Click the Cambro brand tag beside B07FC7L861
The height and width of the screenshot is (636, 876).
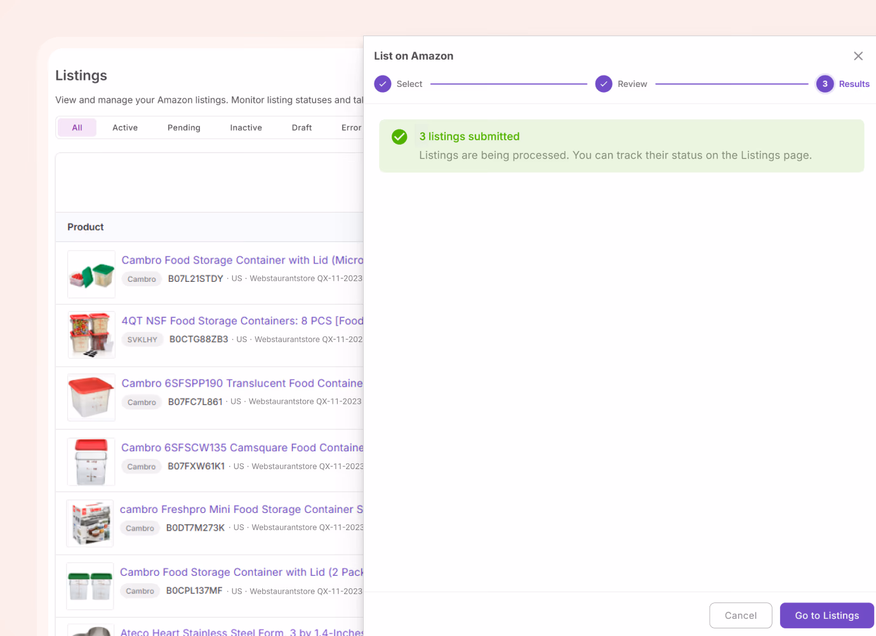point(142,402)
